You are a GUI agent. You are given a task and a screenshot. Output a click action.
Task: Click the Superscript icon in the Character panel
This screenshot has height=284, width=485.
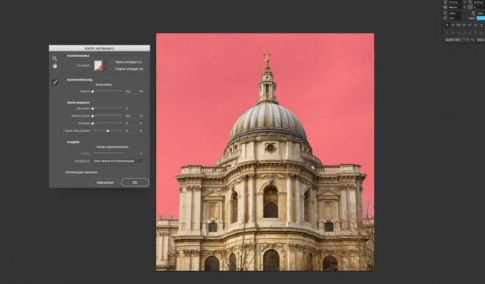pos(469,25)
